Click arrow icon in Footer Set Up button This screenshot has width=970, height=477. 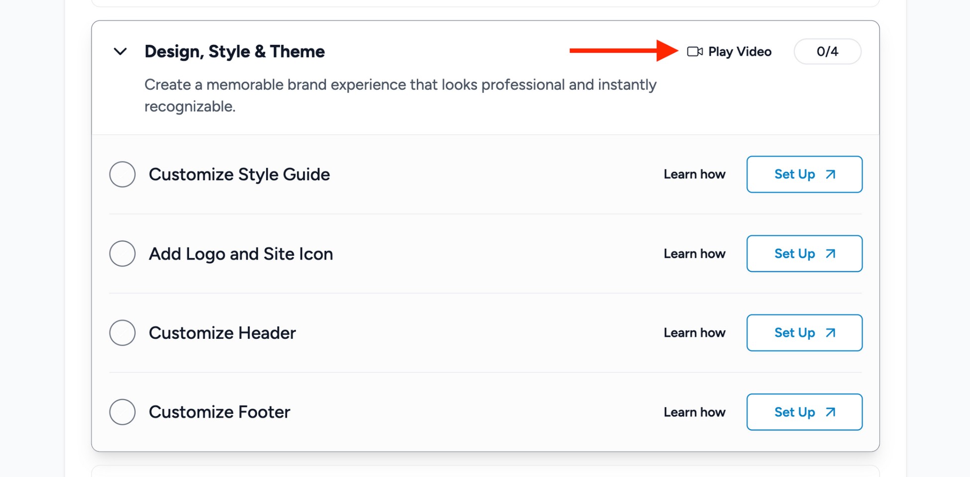click(x=830, y=412)
